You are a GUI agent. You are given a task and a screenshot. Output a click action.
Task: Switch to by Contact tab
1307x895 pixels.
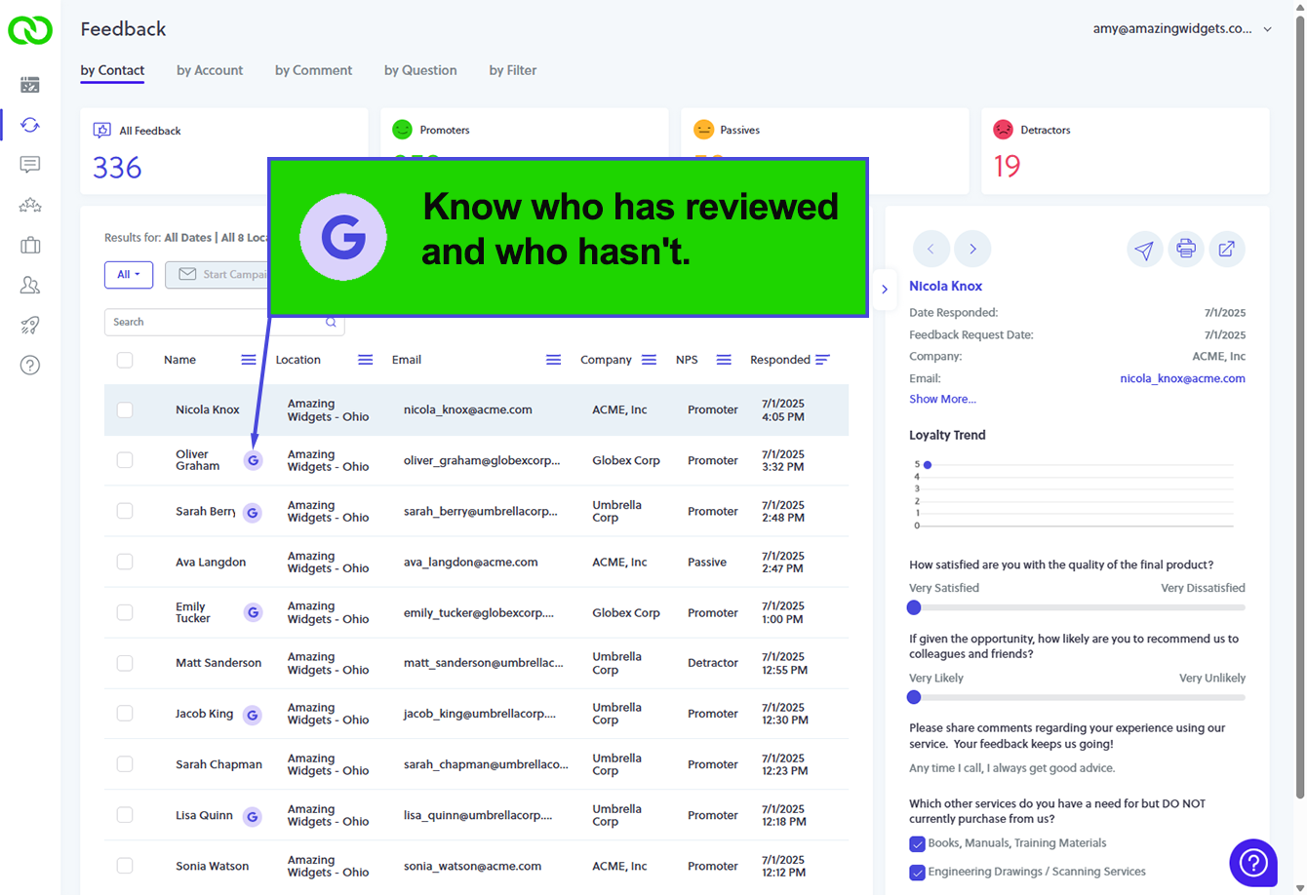112,70
